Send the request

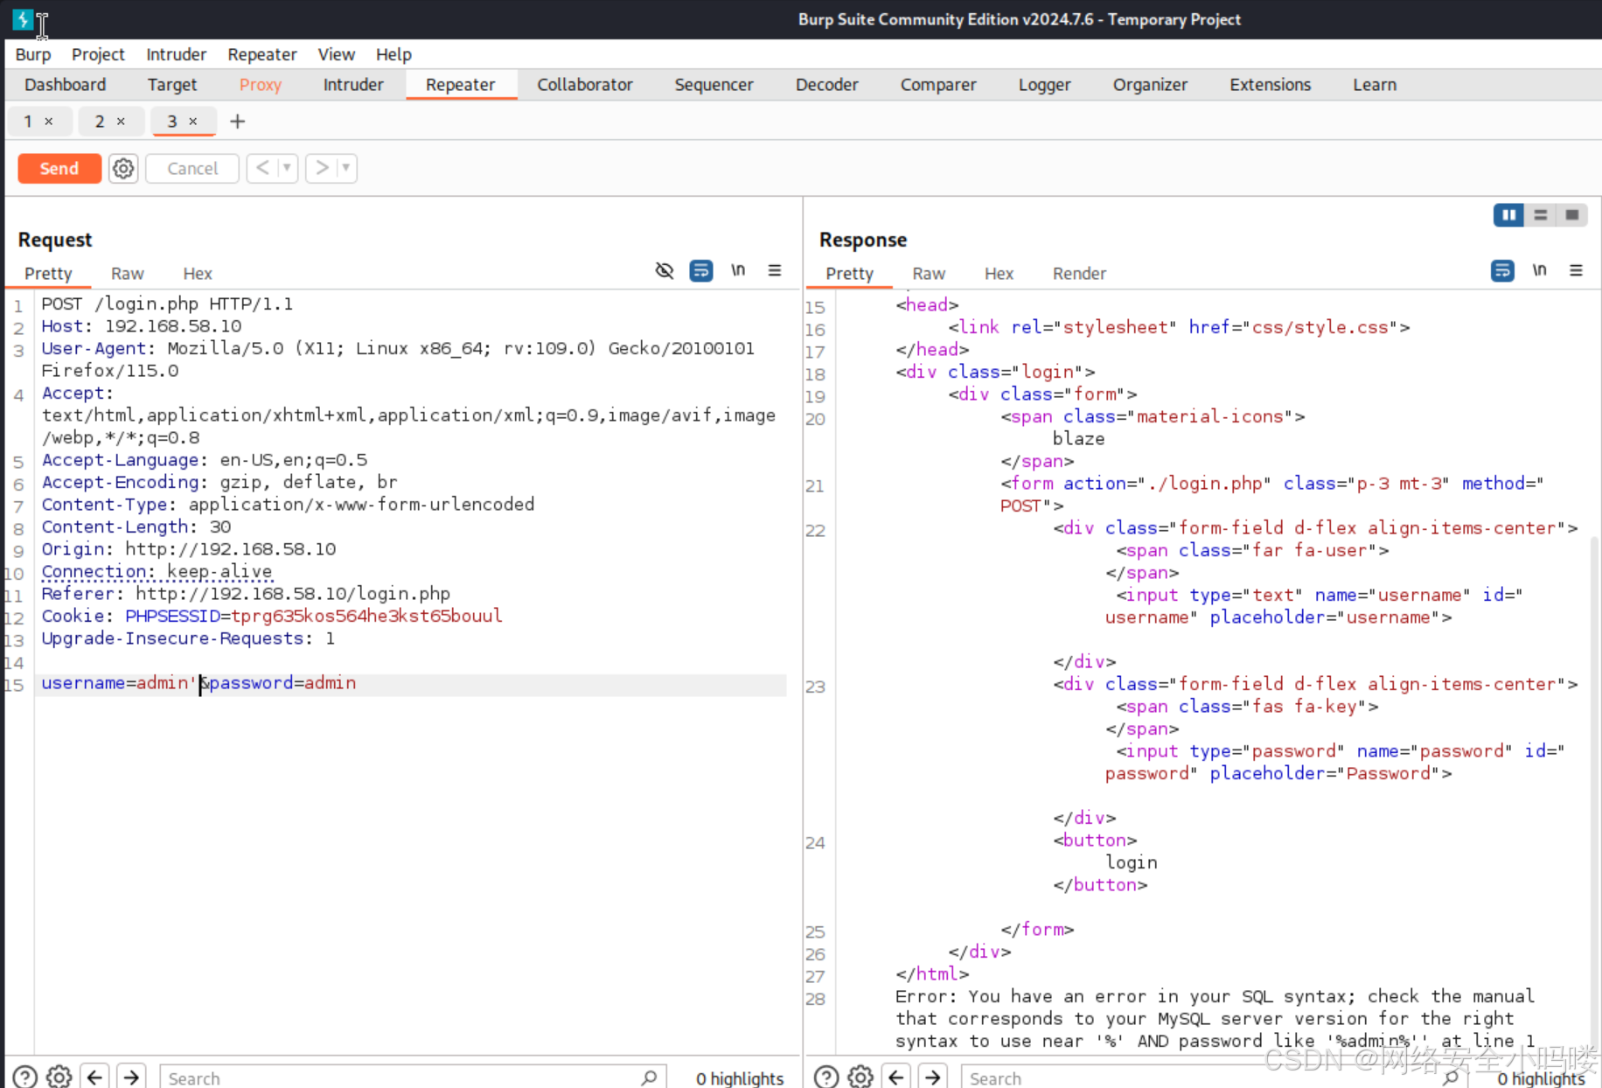tap(59, 168)
